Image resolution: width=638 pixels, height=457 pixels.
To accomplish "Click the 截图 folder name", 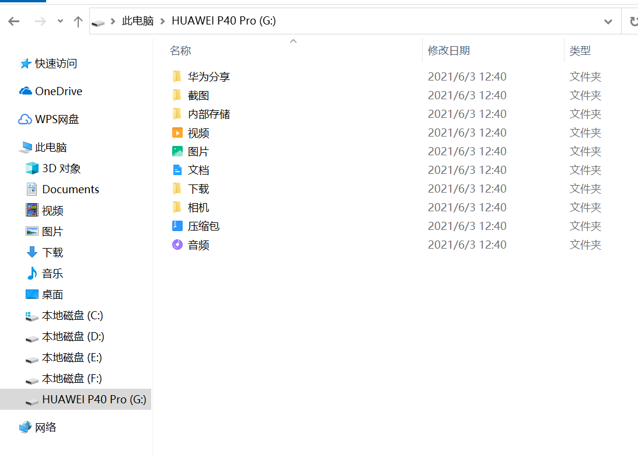I will [198, 95].
